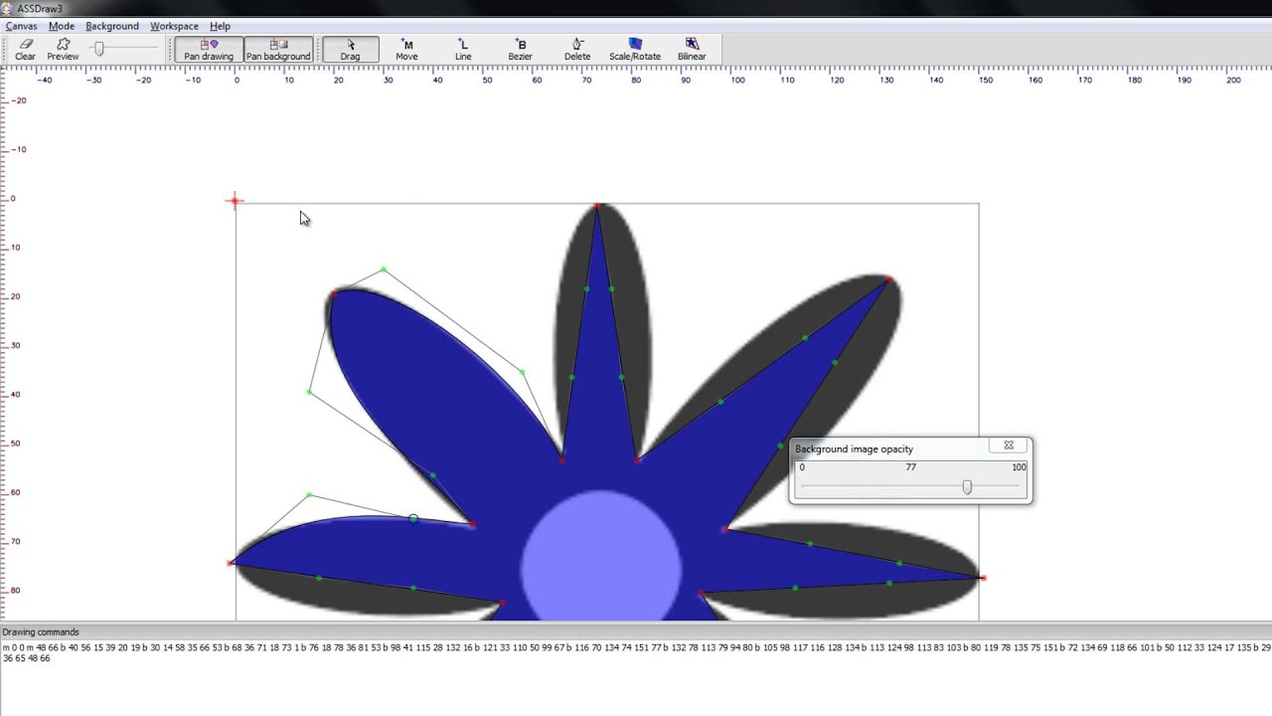Close the Background image opacity dialog

click(1009, 446)
